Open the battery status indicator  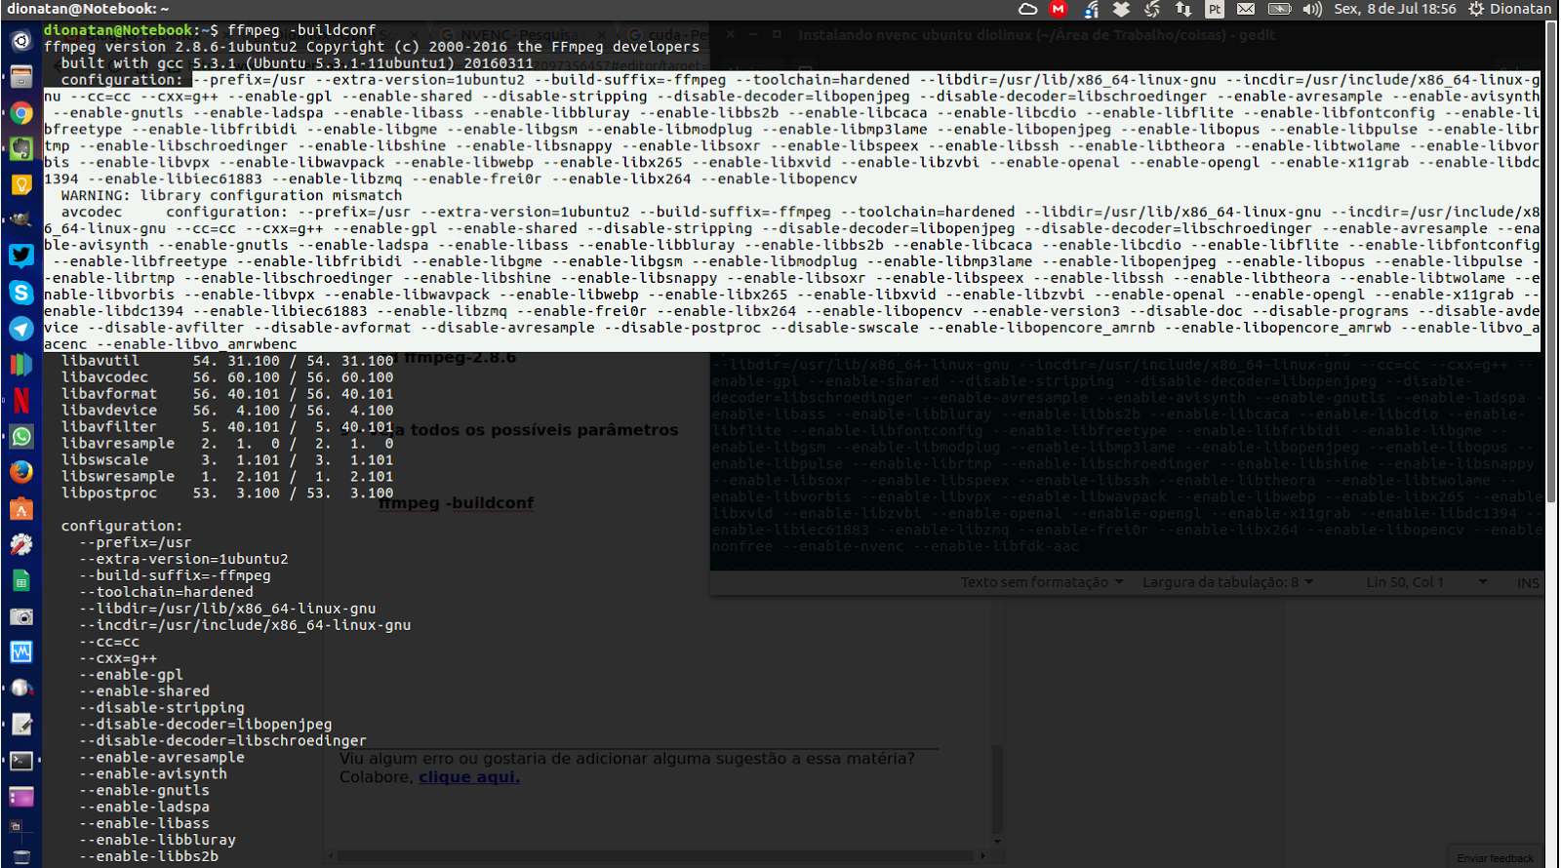(1279, 9)
